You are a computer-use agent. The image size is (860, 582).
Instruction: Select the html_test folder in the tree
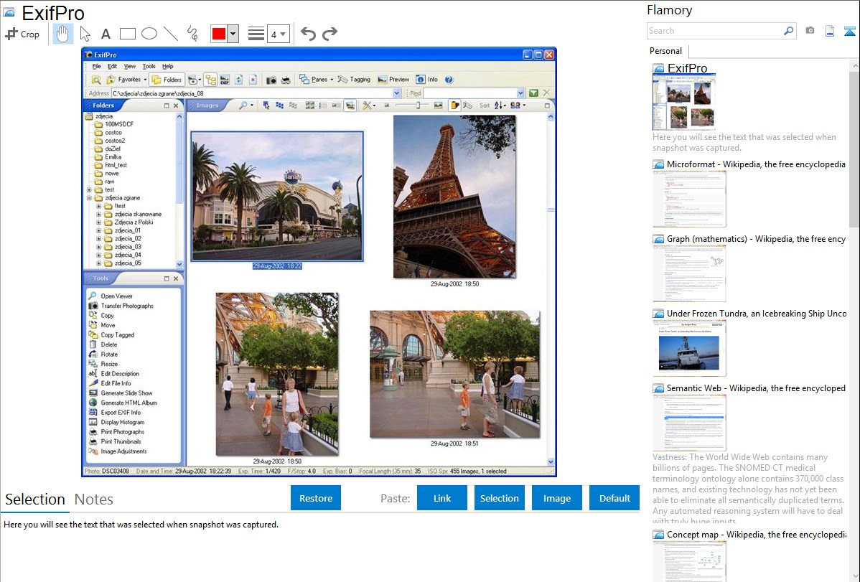click(x=116, y=165)
